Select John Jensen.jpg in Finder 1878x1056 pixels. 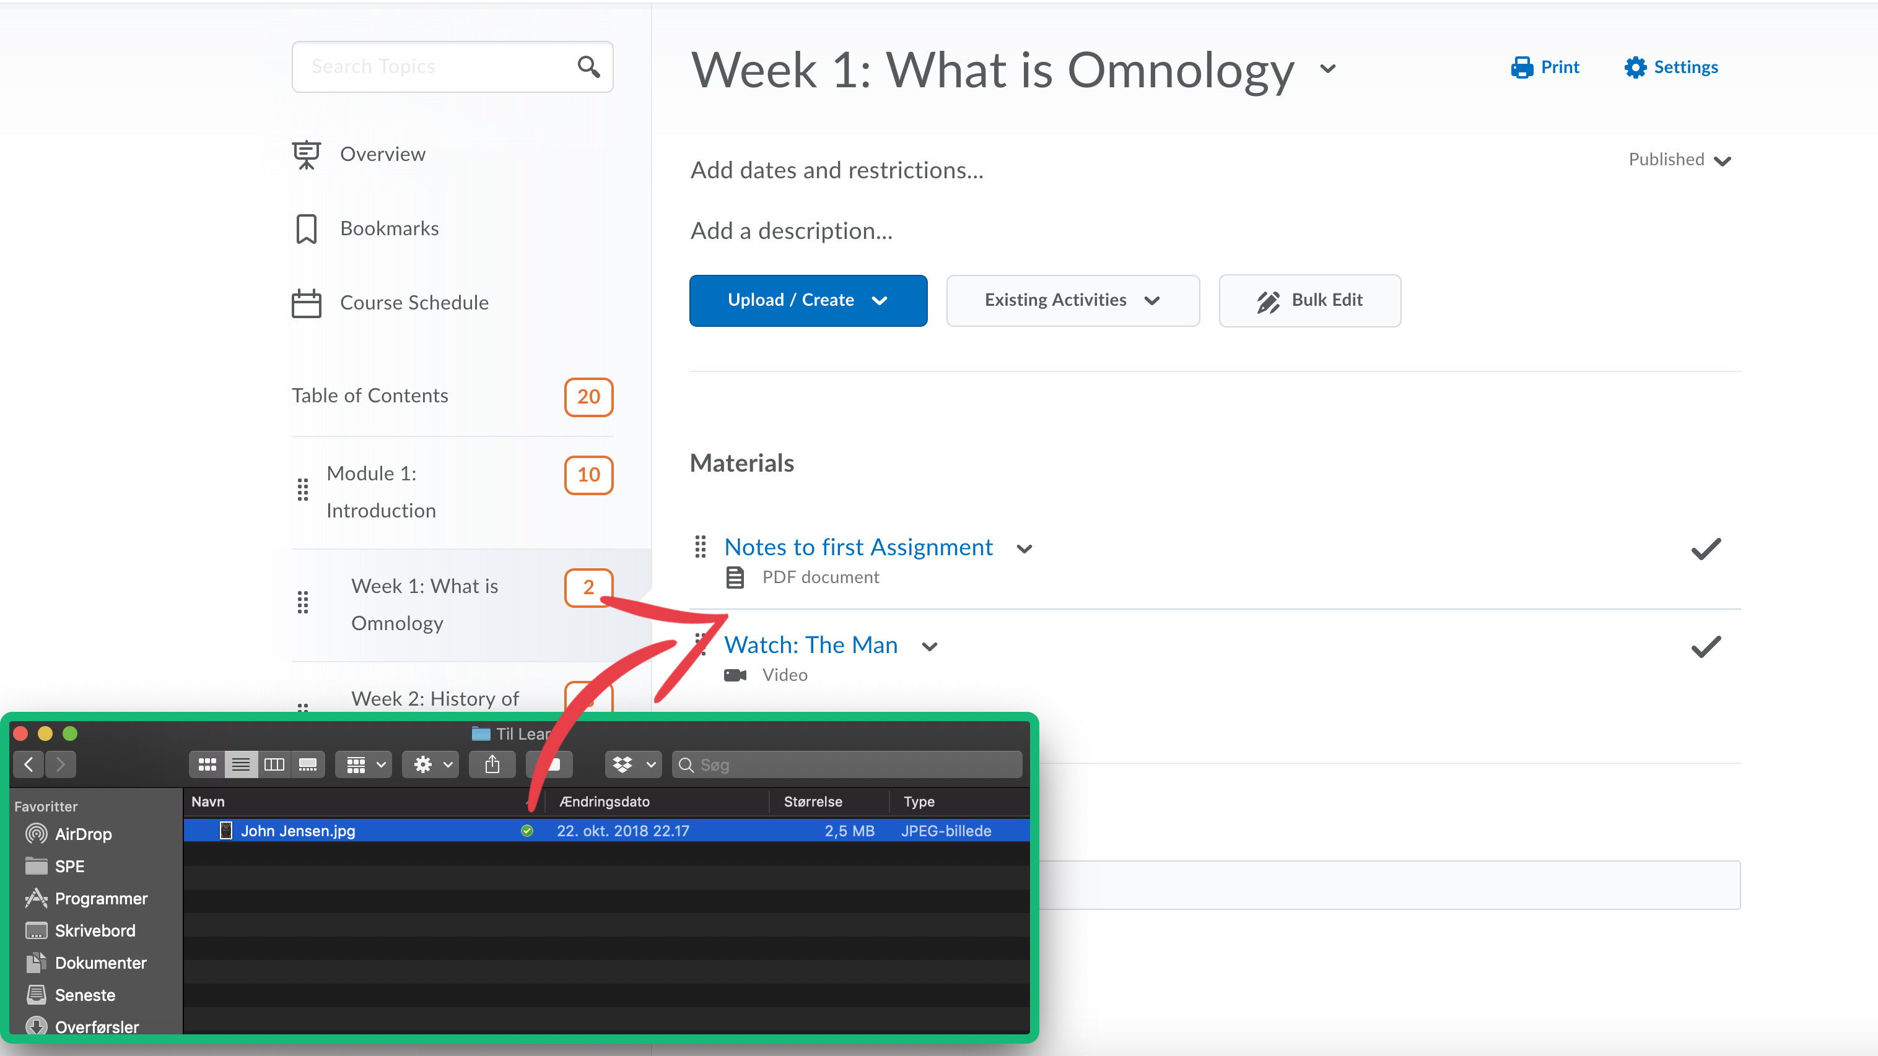[297, 830]
